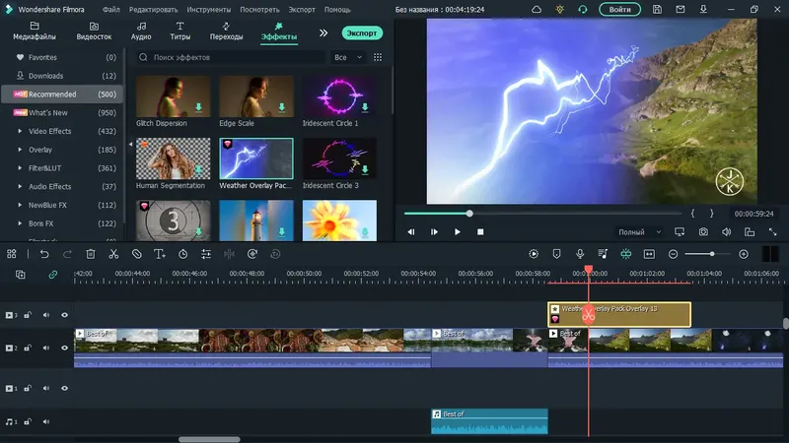The width and height of the screenshot is (789, 443).
Task: Switch to Переходы tab
Action: point(227,32)
